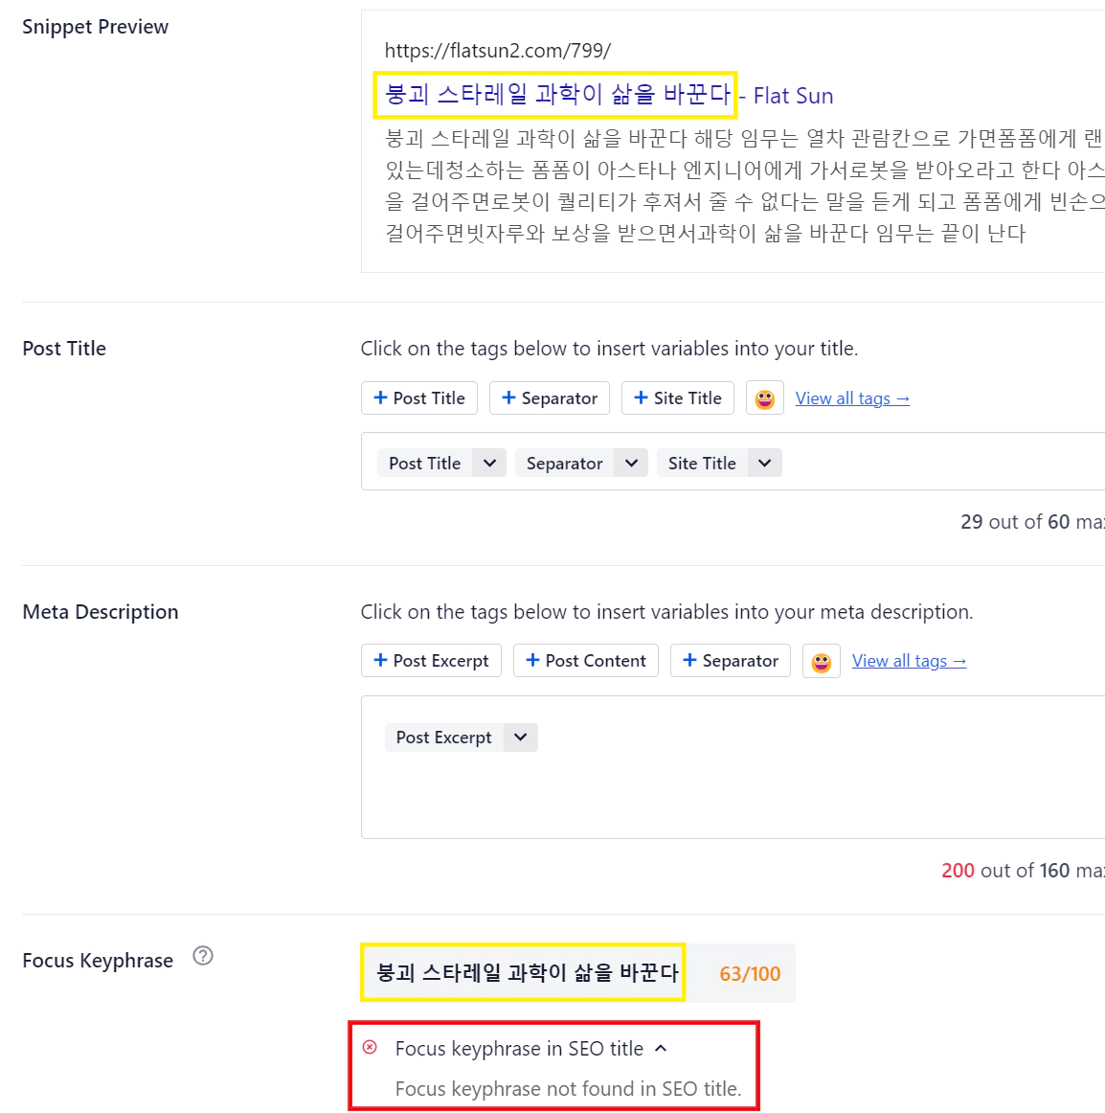Open dropdown arrow on Separator chip
This screenshot has height=1113, width=1105.
(x=632, y=463)
